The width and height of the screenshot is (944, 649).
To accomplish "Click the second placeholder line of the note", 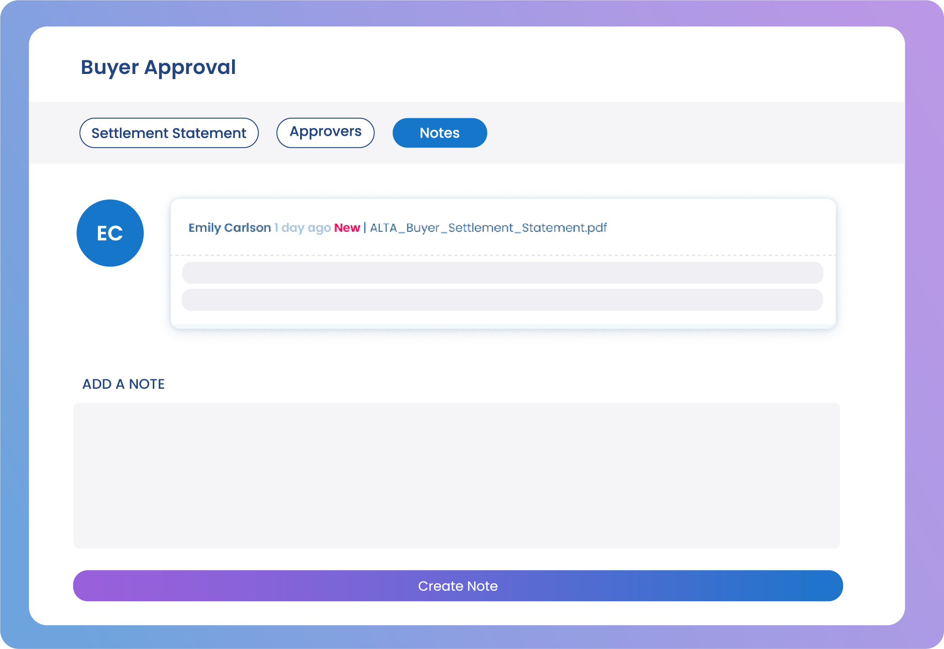I will [x=502, y=300].
